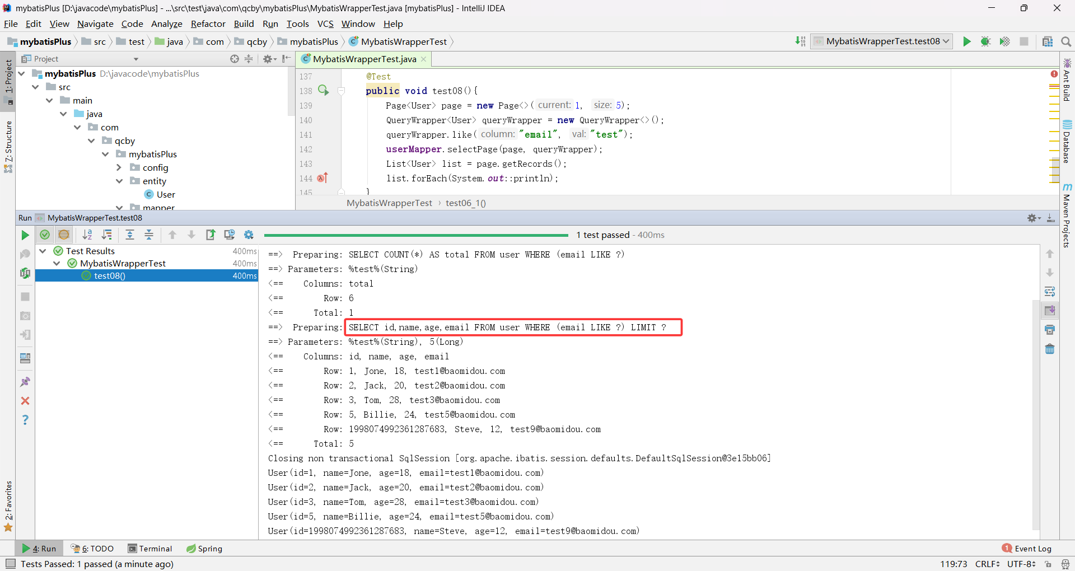Expand the config package node
The width and height of the screenshot is (1075, 571).
click(x=119, y=168)
